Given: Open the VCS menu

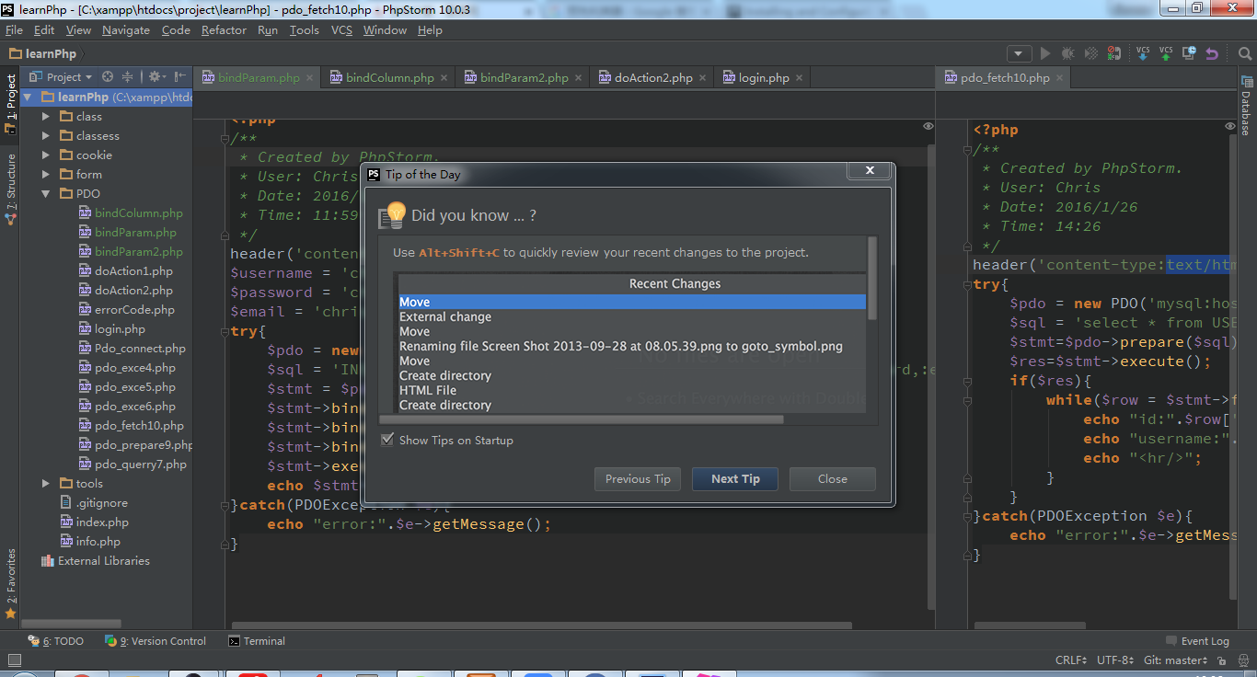Looking at the screenshot, I should (341, 30).
